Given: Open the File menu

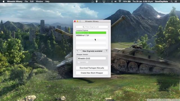Looking at the screenshot, I should tap(26, 1).
